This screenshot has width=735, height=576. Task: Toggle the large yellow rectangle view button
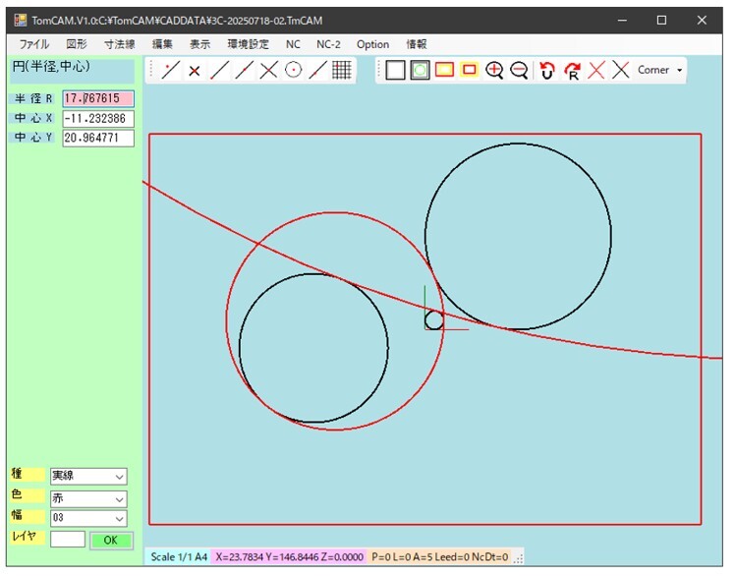click(x=444, y=70)
